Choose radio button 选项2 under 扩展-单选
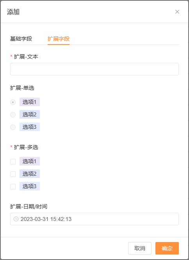Screen dimensions: 189x260 point(13,114)
